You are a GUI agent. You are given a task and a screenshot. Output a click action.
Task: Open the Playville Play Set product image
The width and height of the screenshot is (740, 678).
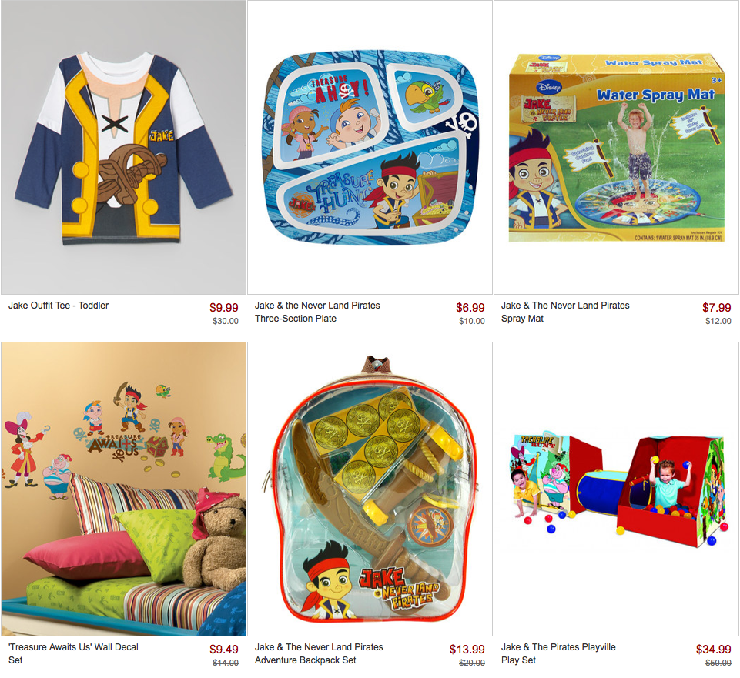[x=616, y=489]
